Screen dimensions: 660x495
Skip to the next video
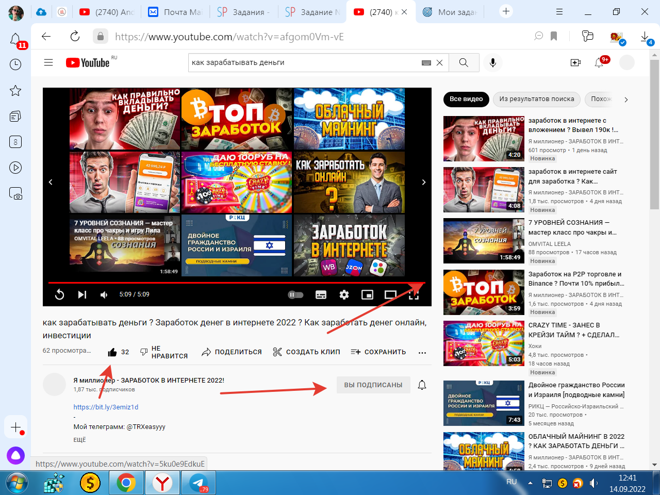82,294
